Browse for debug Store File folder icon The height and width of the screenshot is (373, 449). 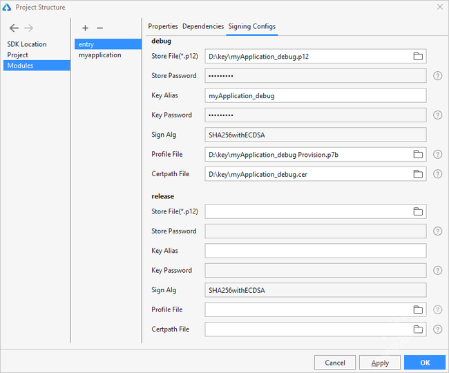[418, 56]
